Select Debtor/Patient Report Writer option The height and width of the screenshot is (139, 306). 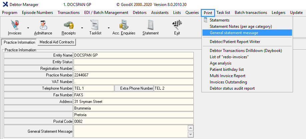[x=235, y=42]
